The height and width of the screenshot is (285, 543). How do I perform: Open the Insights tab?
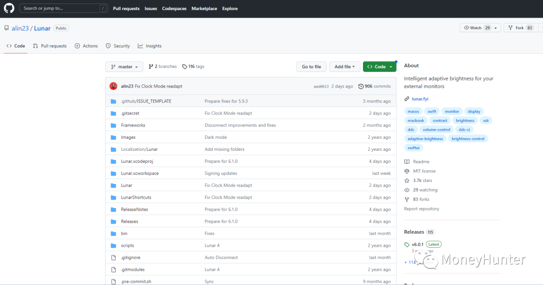click(x=150, y=46)
